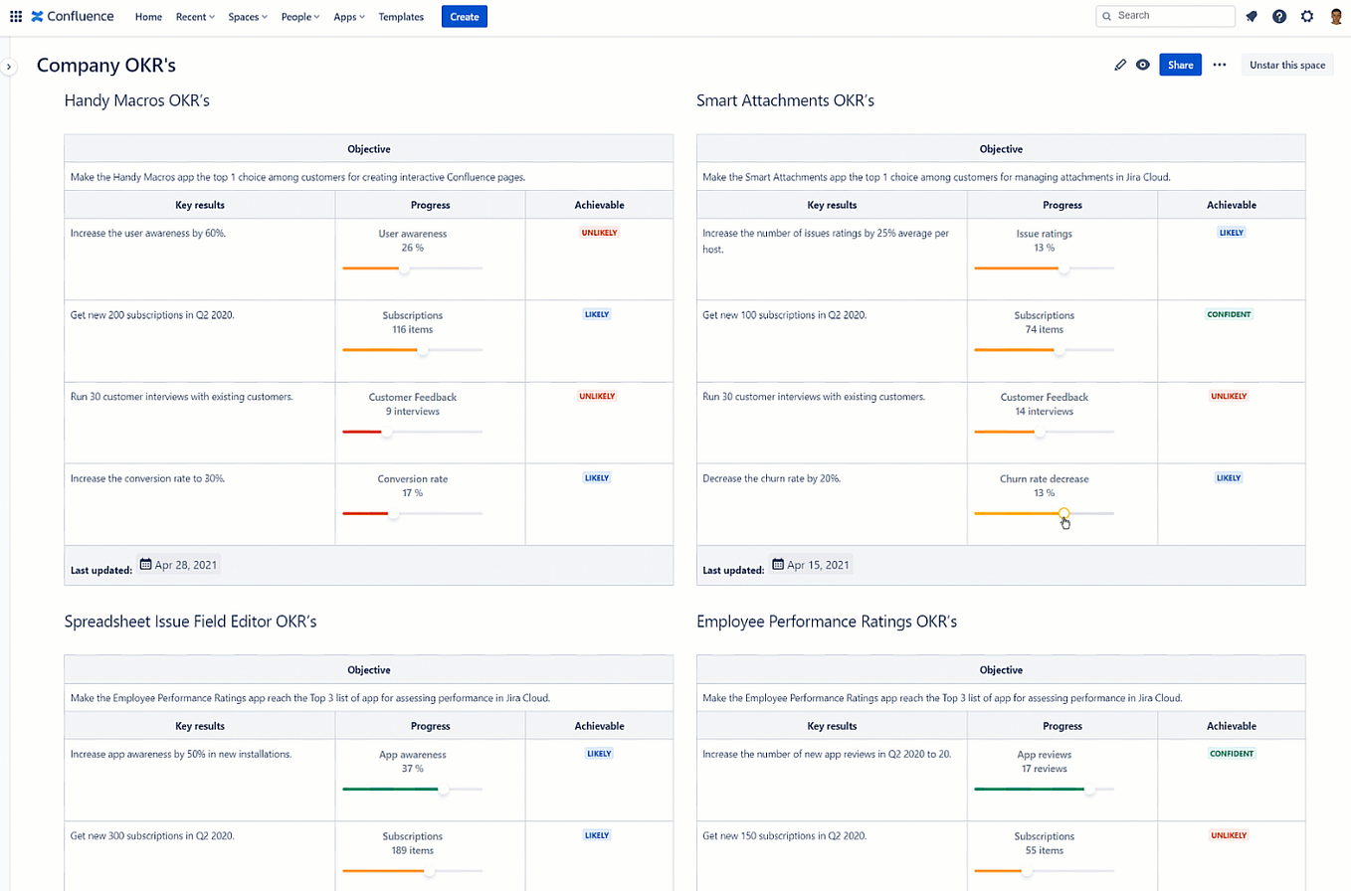Open the Templates section
The width and height of the screenshot is (1351, 891).
pyautogui.click(x=401, y=16)
